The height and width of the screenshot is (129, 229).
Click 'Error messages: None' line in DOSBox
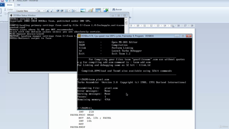(94, 91)
